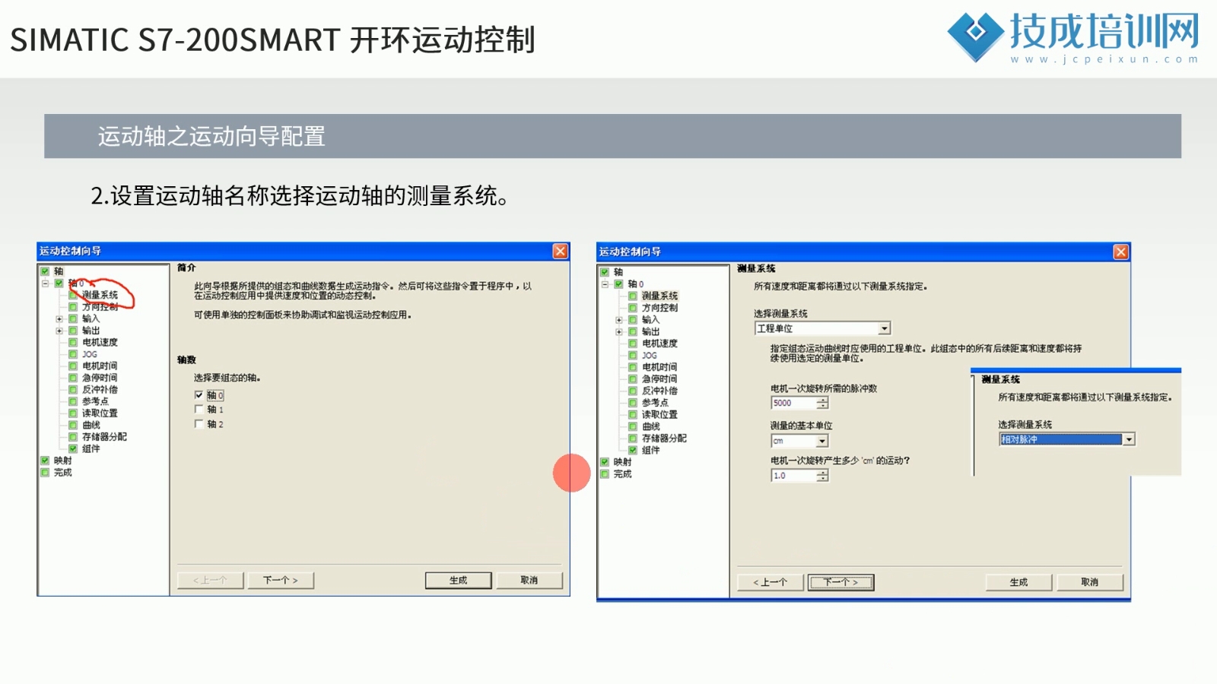Uncheck the 轴 0 axis checkbox

coord(199,395)
